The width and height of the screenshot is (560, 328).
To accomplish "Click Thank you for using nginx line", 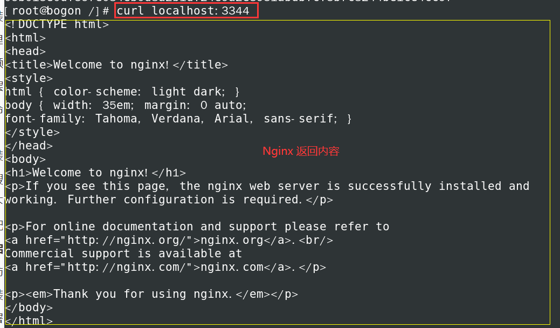I will click(x=151, y=294).
